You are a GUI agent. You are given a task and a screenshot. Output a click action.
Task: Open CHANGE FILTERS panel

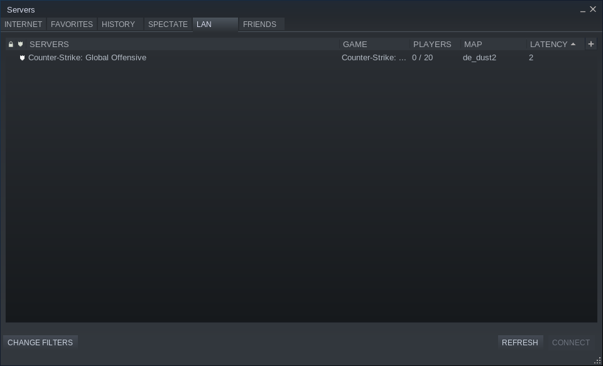(x=40, y=343)
